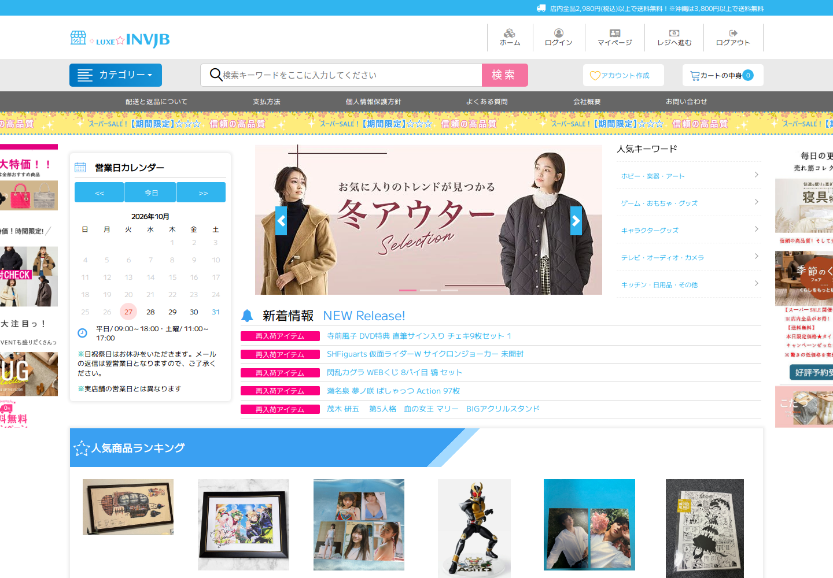Click the magnifier icon in search bar

216,75
